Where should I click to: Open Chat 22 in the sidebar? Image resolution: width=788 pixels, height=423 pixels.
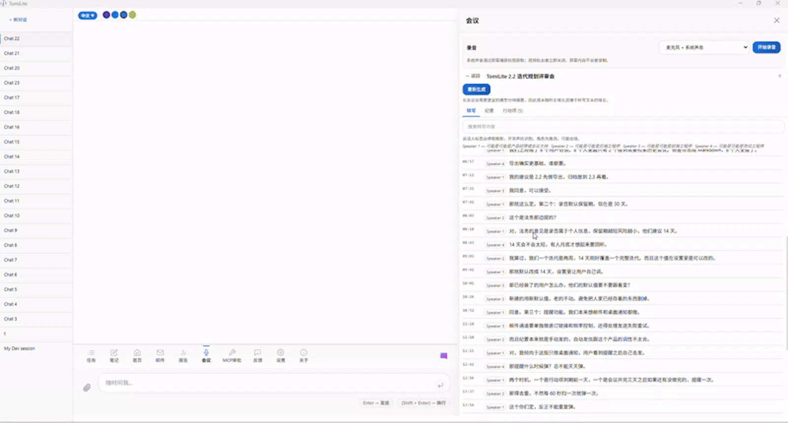(x=36, y=38)
